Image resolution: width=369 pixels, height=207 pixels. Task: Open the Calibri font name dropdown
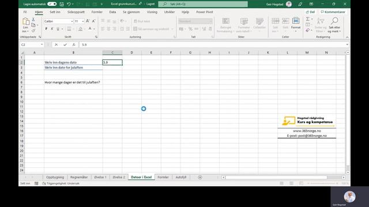71,21
